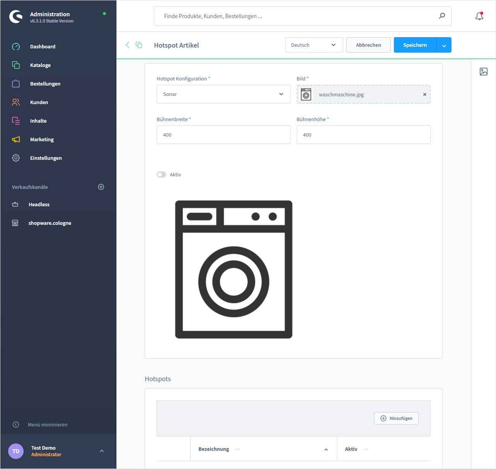Screen dimensions: 496x469
Task: Click the Bezeichnung column header
Action: point(263,449)
